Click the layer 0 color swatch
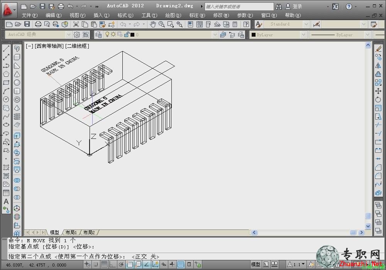Image resolution: width=386 pixels, height=270 pixels. pos(132,35)
